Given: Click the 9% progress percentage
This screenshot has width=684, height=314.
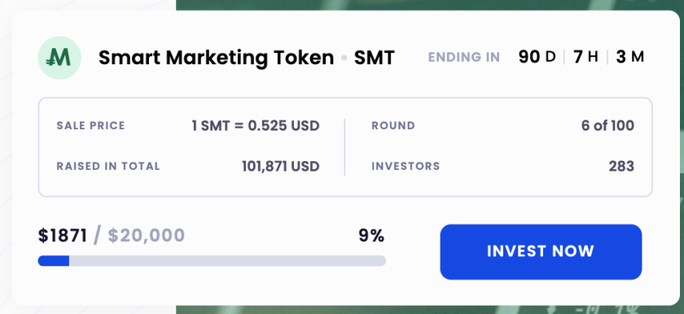Looking at the screenshot, I should 371,236.
